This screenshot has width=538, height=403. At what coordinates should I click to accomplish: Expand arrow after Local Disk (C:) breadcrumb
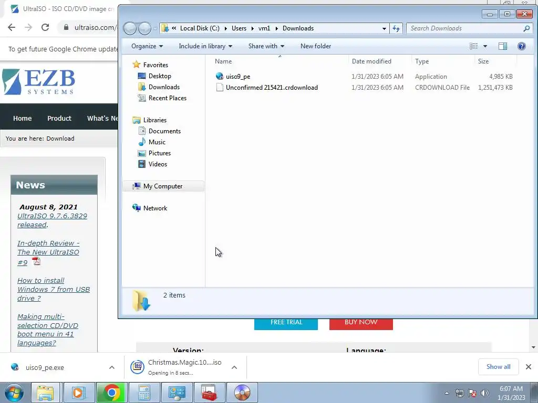coord(225,28)
